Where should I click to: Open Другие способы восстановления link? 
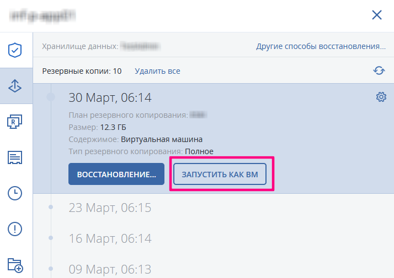[x=321, y=46]
